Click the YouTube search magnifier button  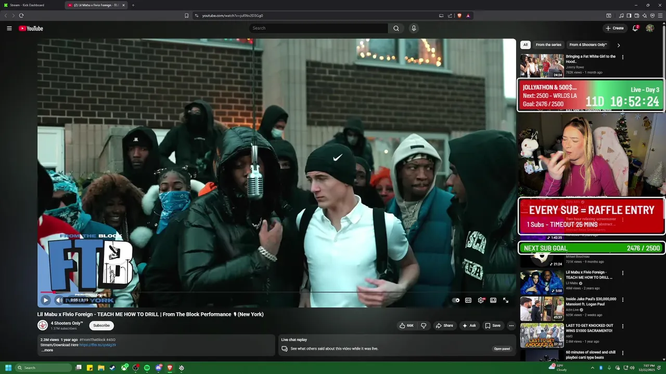tap(396, 28)
